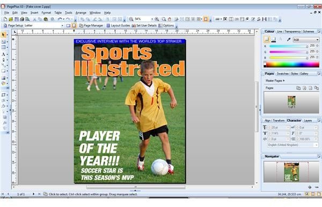The width and height of the screenshot is (322, 207).
Task: Click the Zoom In magnifier icon
Action: [x=157, y=19]
